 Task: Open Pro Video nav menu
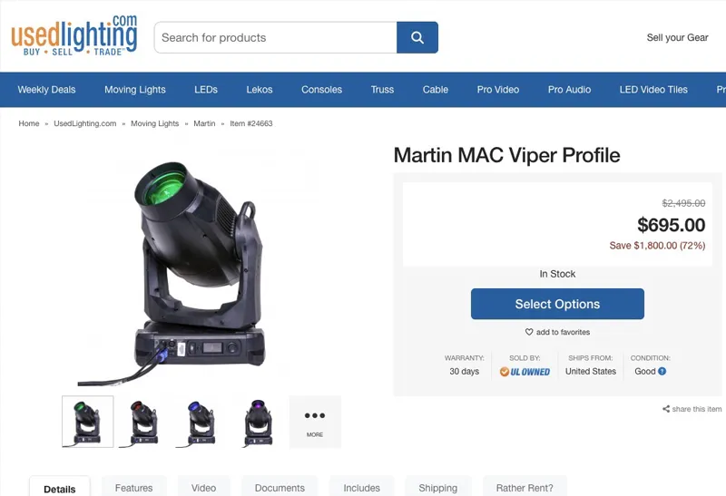click(x=497, y=90)
